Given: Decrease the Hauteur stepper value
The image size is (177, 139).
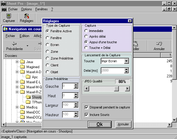Looking at the screenshot, I should [x=76, y=116].
